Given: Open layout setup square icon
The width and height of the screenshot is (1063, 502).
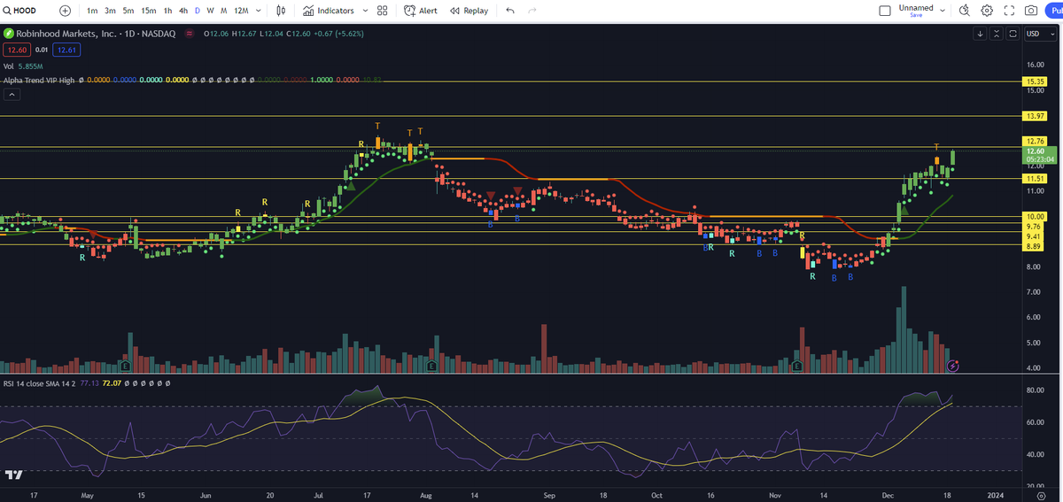Looking at the screenshot, I should (885, 11).
